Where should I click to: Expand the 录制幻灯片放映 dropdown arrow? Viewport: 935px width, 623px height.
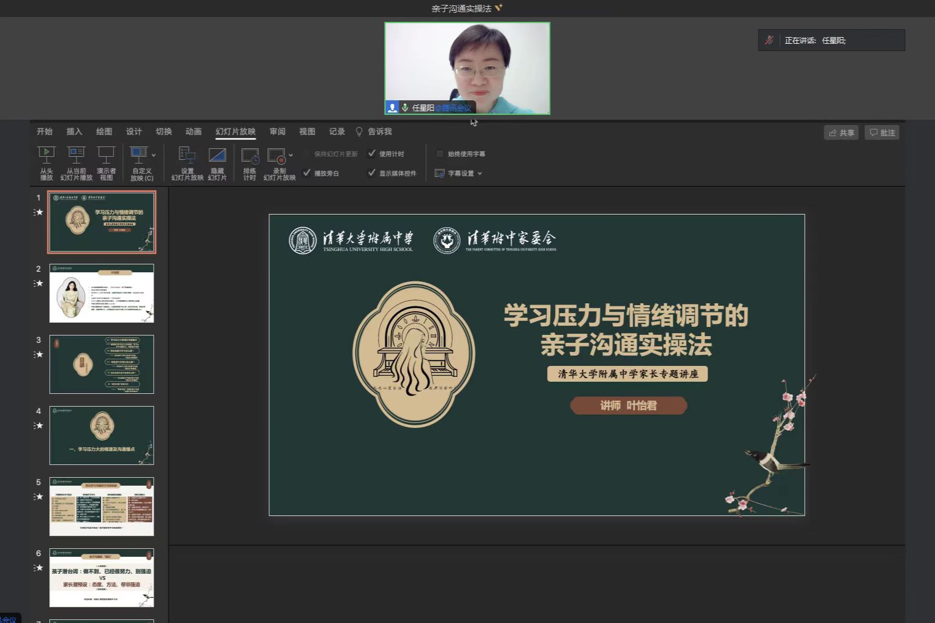click(291, 156)
